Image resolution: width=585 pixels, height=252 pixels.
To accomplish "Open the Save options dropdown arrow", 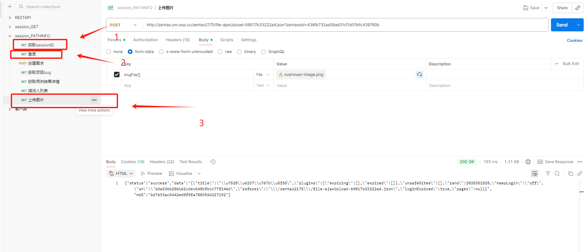I will coord(546,8).
